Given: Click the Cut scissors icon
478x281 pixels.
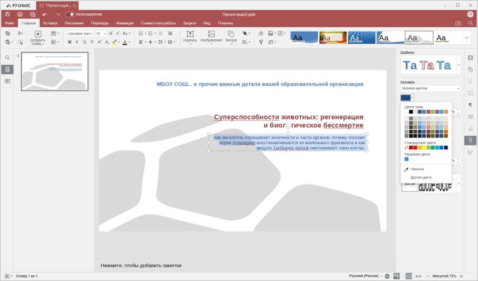Looking at the screenshot, I should (20, 33).
